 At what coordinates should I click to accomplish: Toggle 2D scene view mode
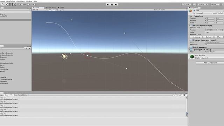tap(50, 10)
